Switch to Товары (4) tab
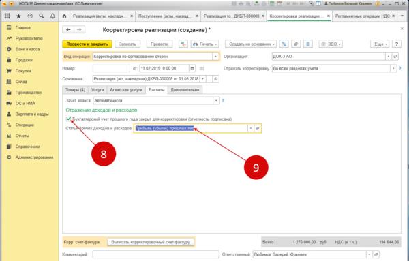 75,90
